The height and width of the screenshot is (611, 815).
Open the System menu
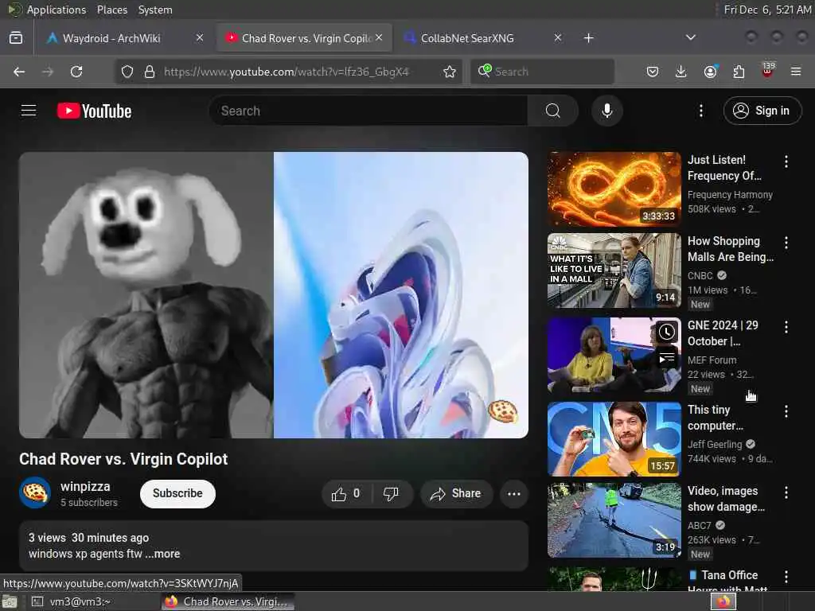(x=155, y=10)
